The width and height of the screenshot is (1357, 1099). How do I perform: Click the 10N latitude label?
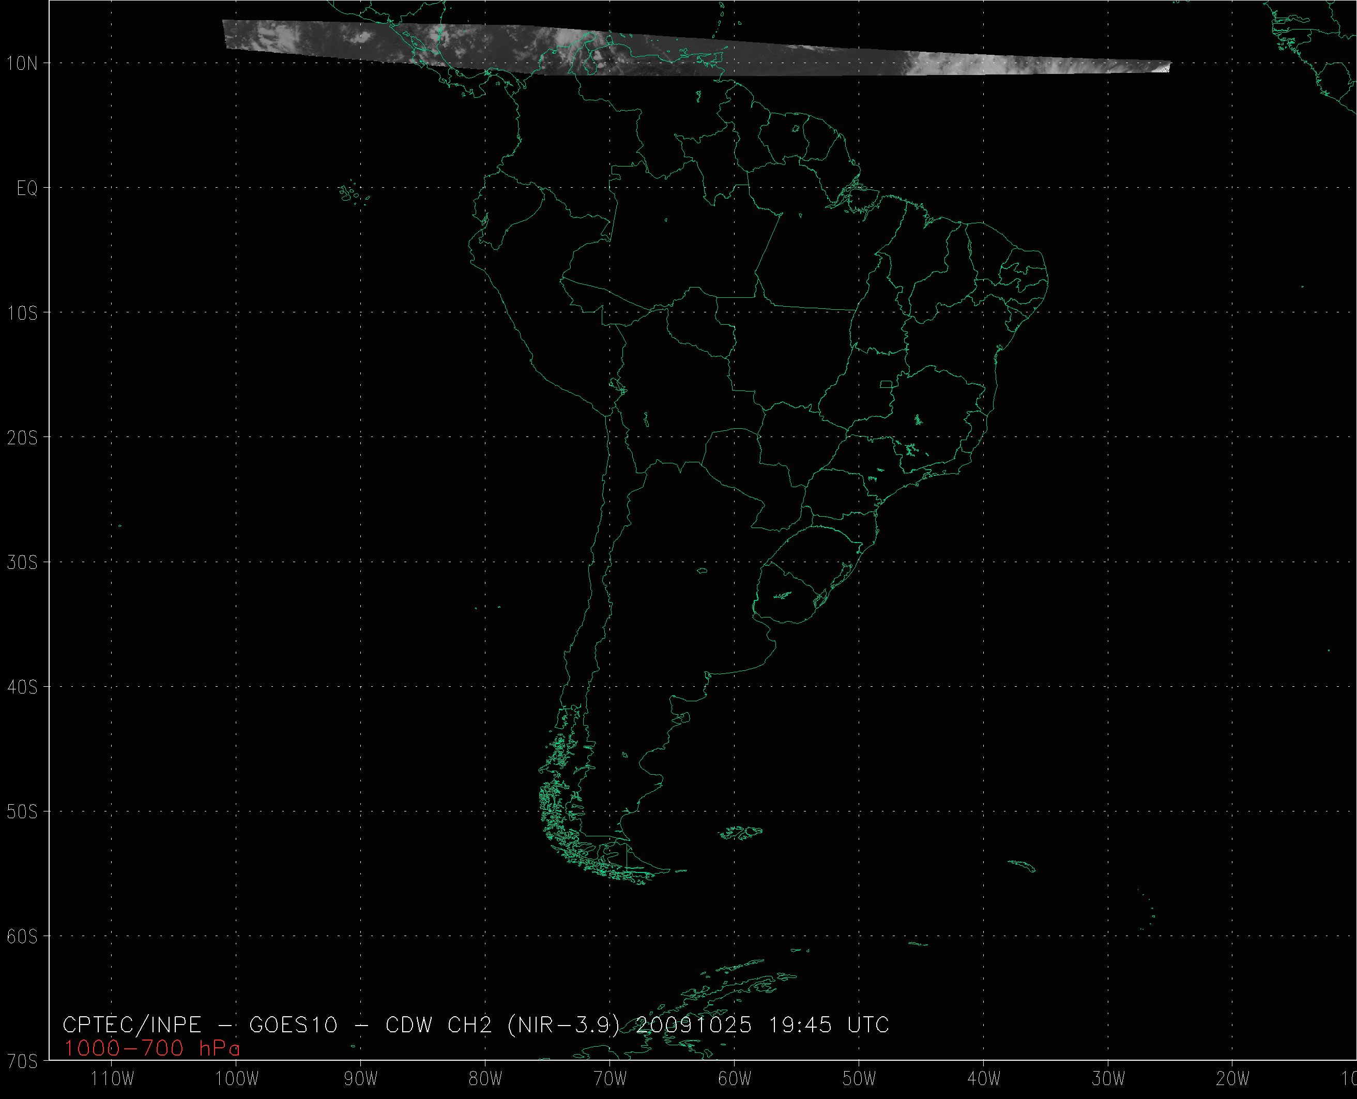22,63
